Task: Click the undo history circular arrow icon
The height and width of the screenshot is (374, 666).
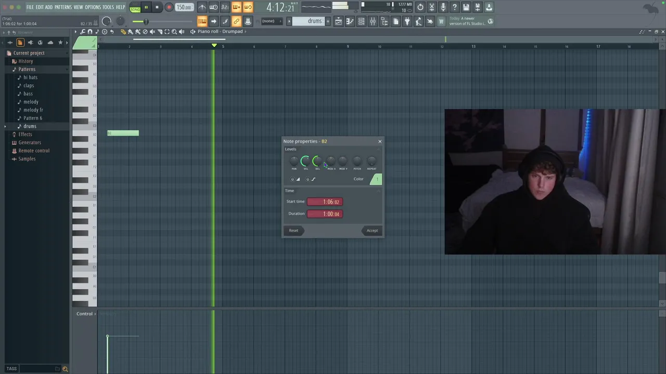Action: [x=420, y=7]
